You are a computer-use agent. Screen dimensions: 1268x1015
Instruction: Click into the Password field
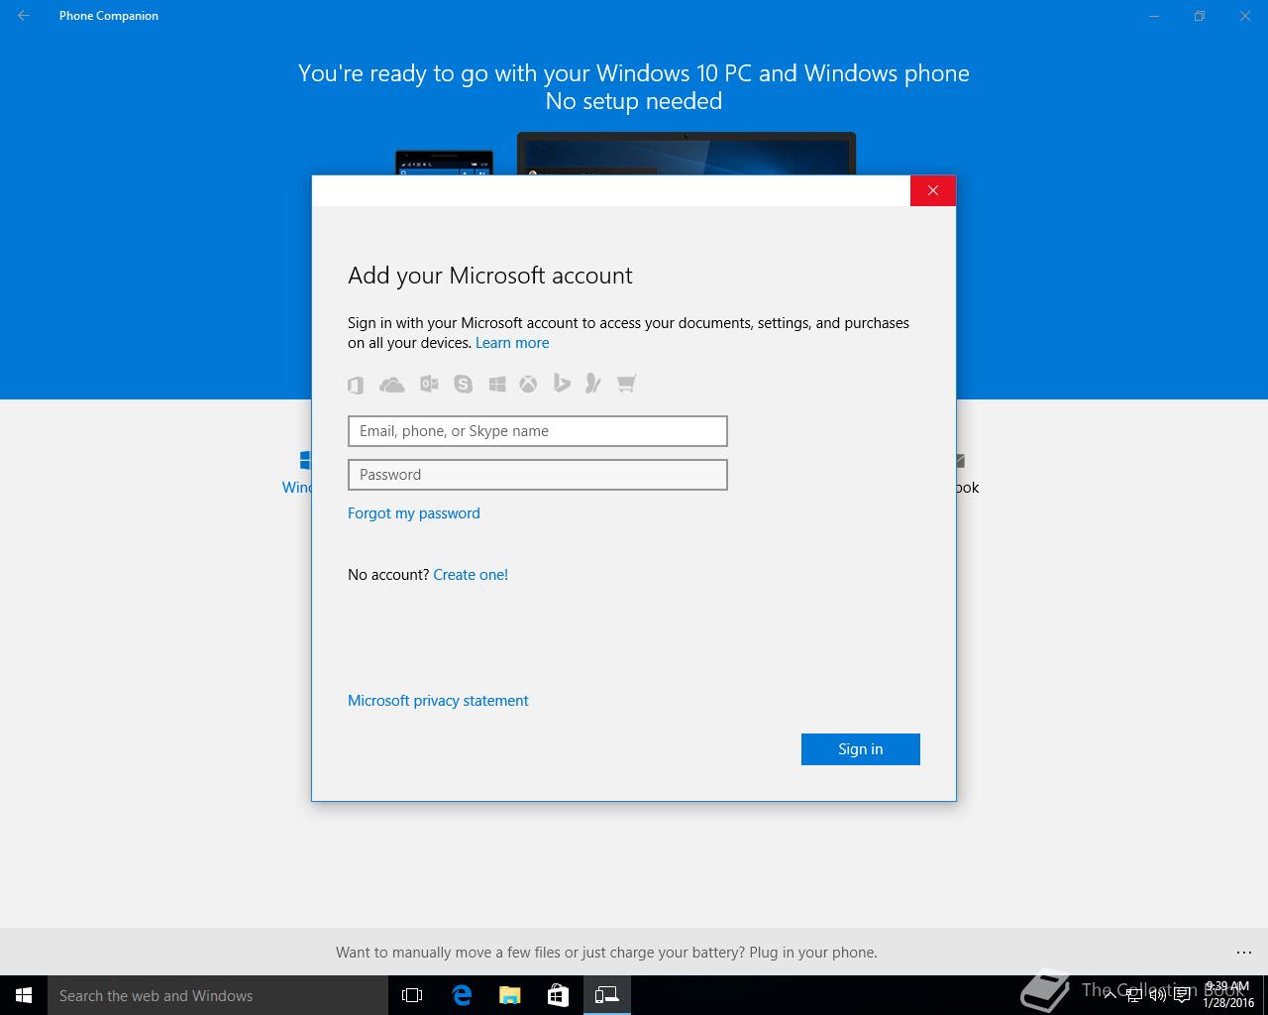pyautogui.click(x=538, y=475)
